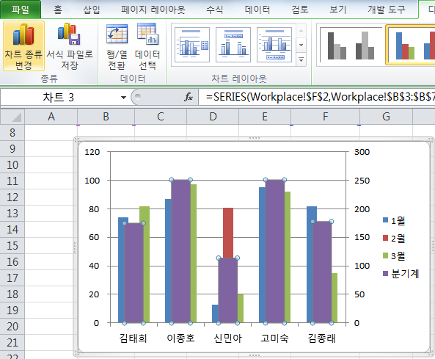The width and height of the screenshot is (435, 359).
Task: Click the 2월 legend entry
Action: pyautogui.click(x=394, y=238)
